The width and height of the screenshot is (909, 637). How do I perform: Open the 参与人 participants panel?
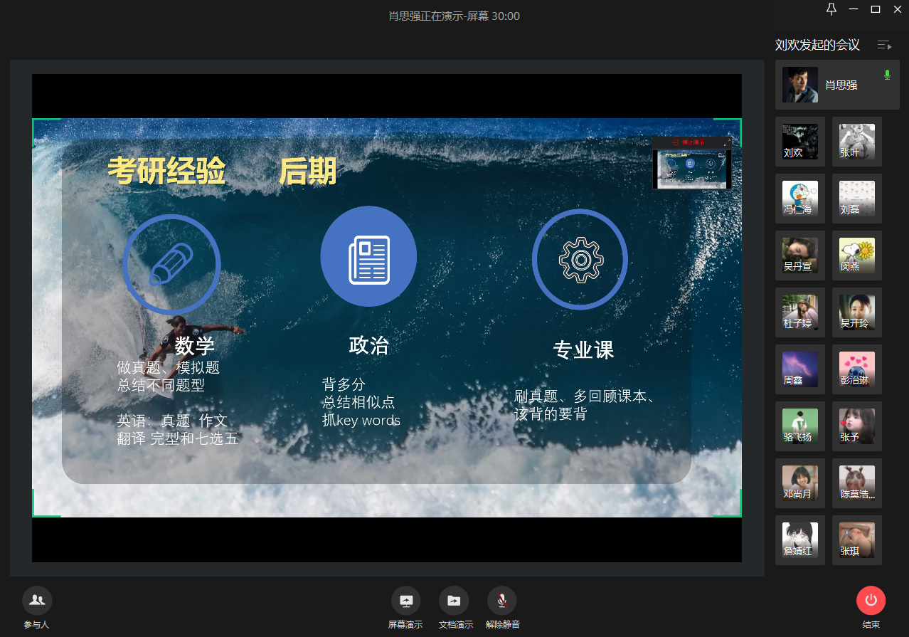(x=37, y=601)
